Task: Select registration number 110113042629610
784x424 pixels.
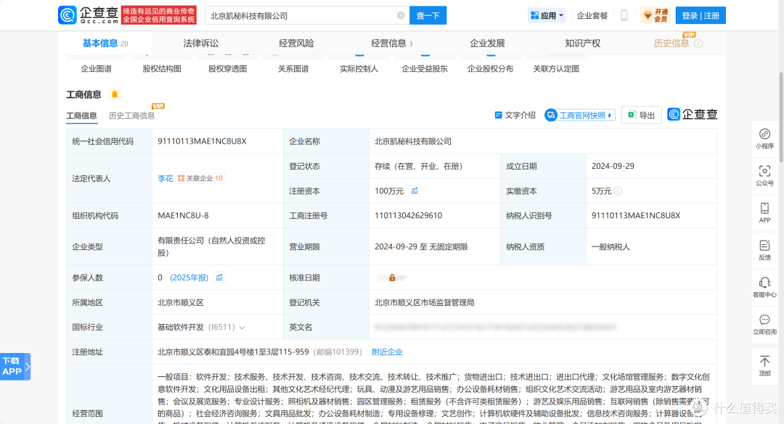Action: tap(409, 216)
